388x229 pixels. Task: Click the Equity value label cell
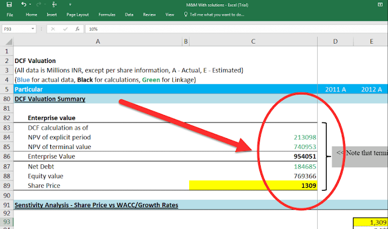coord(45,176)
